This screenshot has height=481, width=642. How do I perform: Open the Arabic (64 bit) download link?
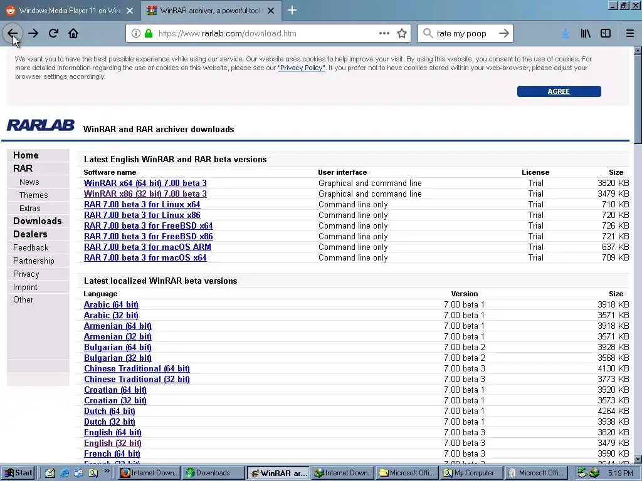pos(111,305)
